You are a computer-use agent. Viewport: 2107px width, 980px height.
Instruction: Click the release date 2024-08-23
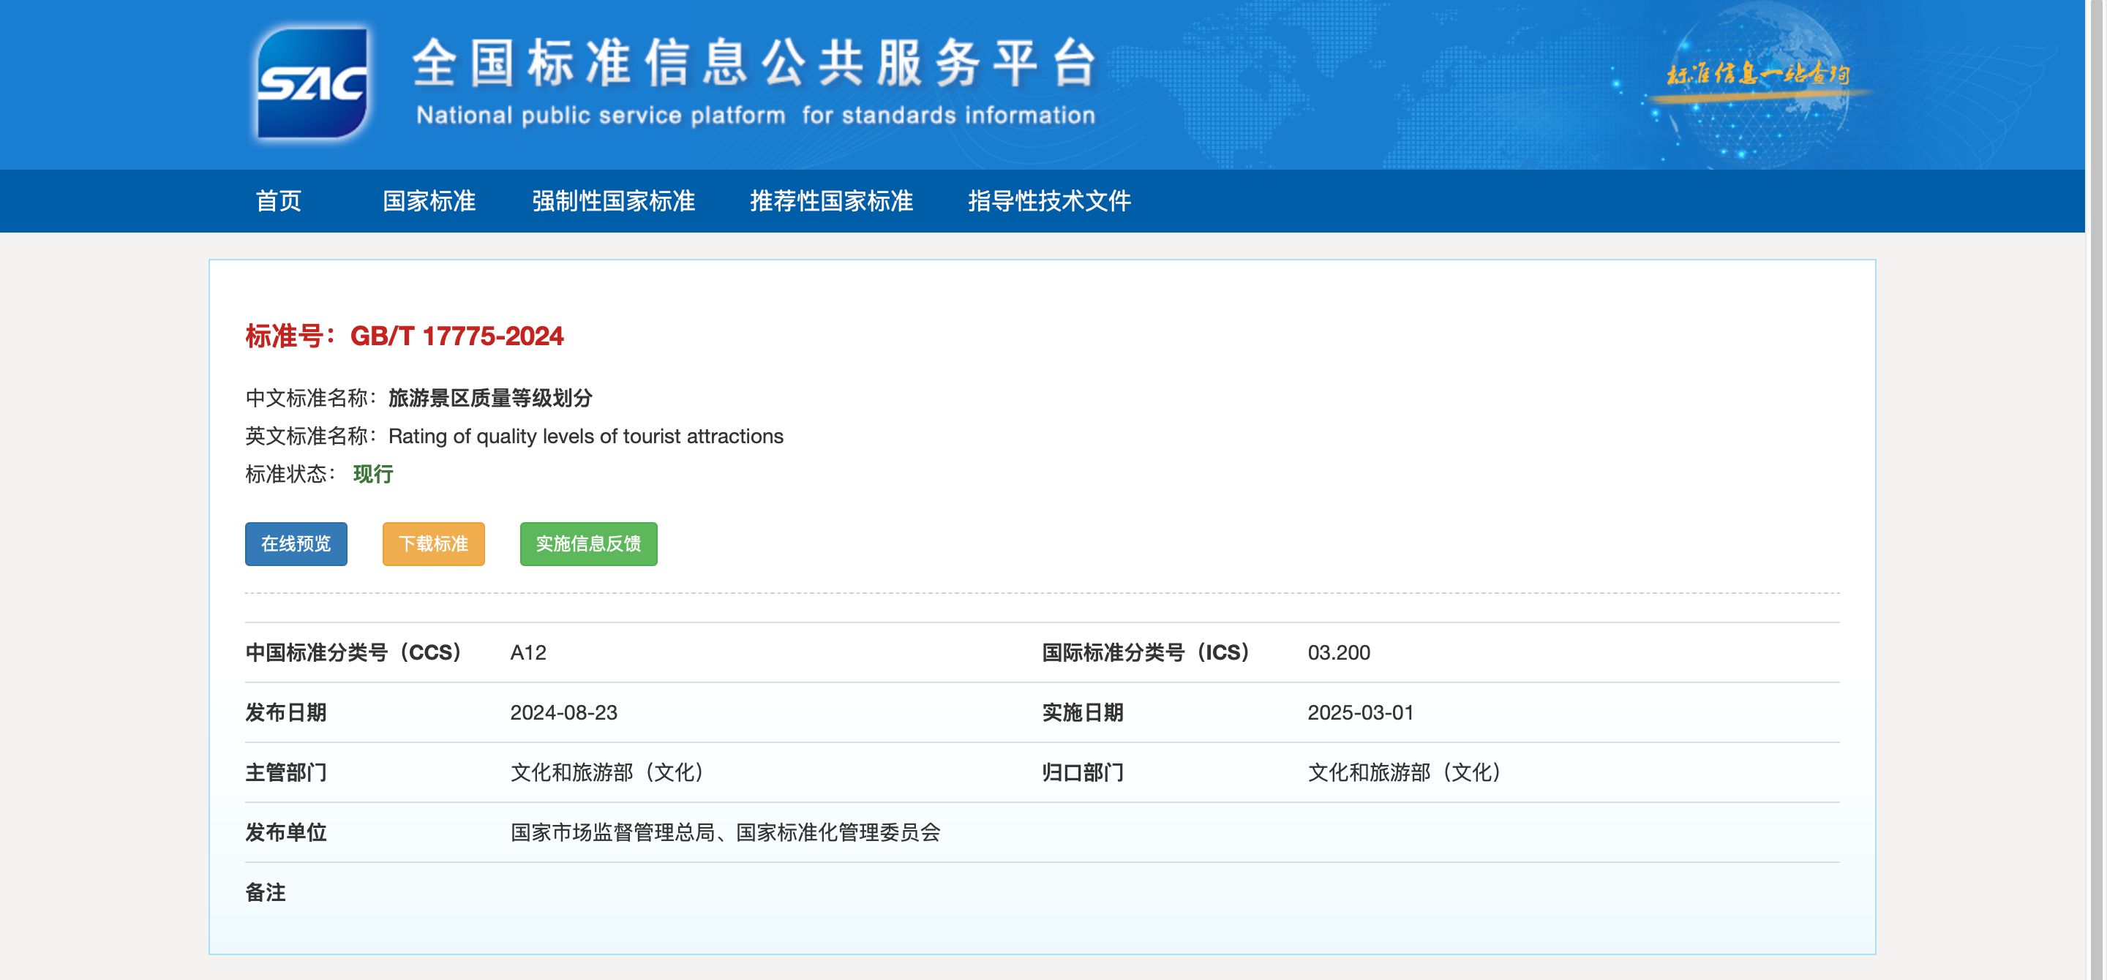pos(563,713)
